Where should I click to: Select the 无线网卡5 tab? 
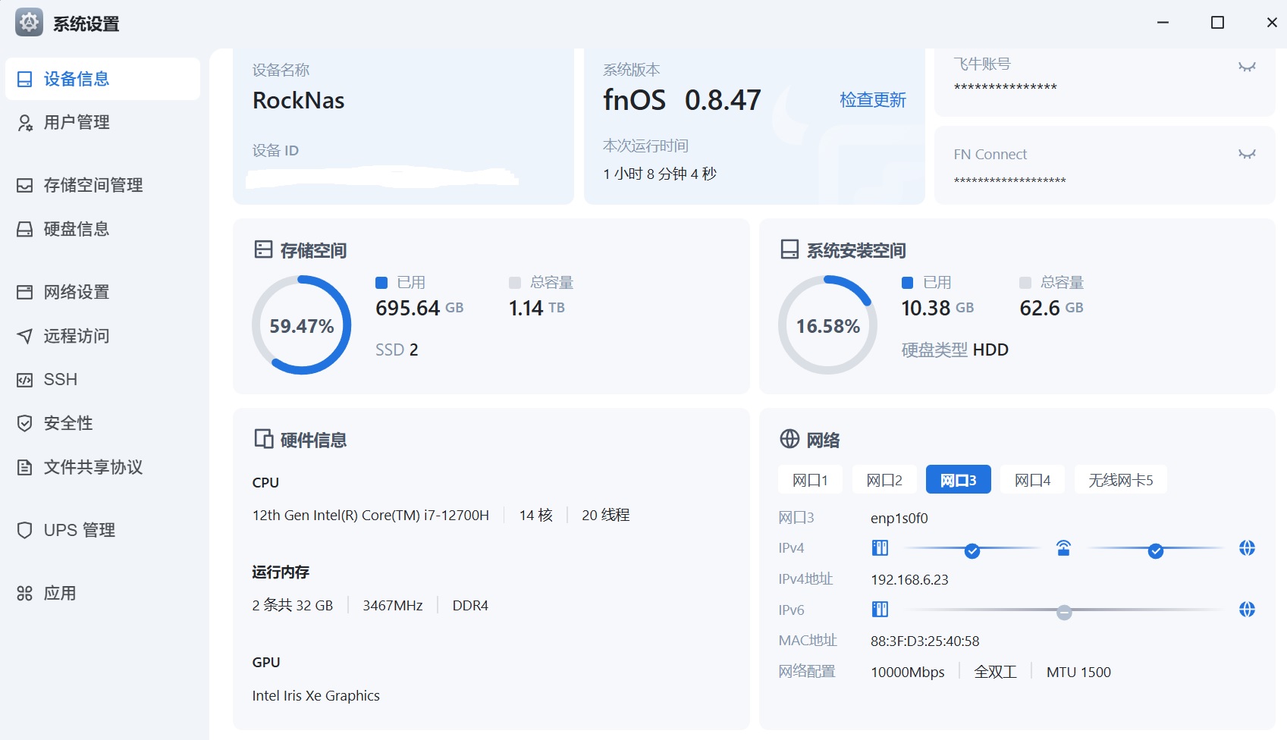point(1120,480)
